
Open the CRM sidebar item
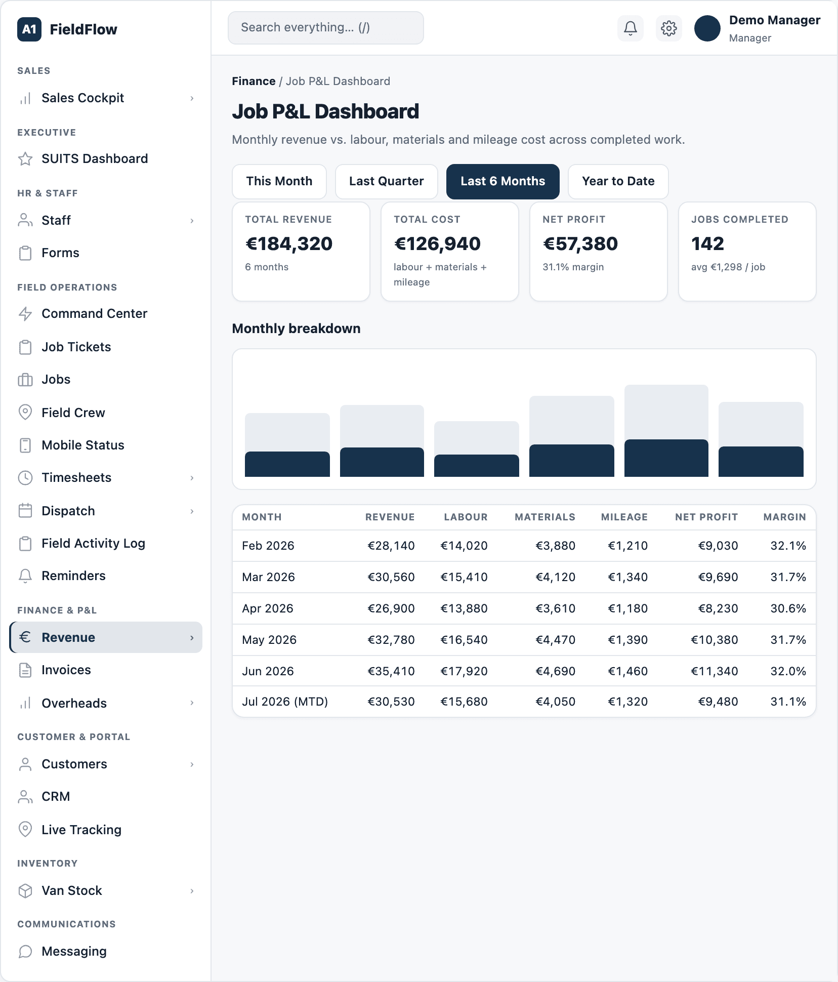(x=106, y=797)
